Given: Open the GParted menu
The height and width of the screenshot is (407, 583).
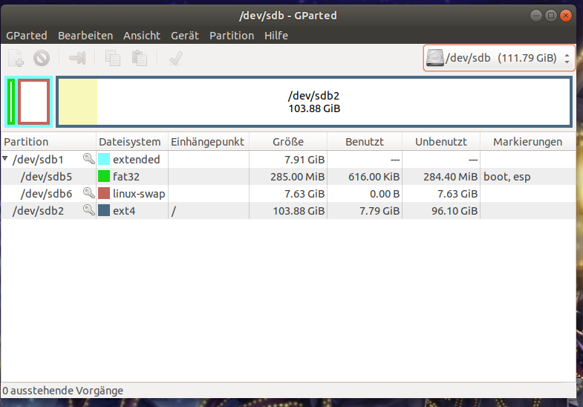Looking at the screenshot, I should pyautogui.click(x=27, y=36).
